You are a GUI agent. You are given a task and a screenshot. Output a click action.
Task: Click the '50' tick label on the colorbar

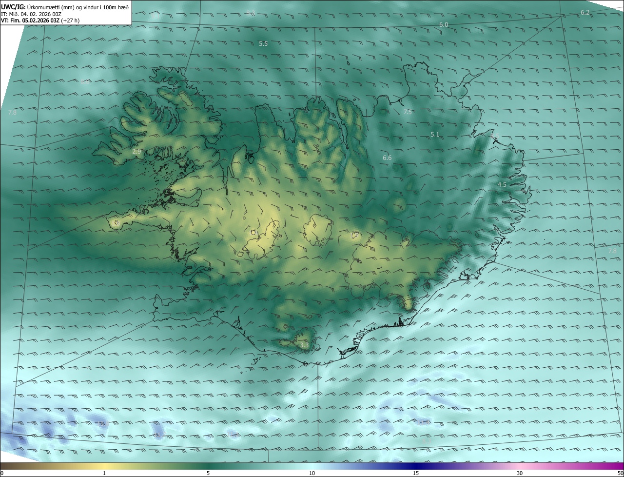pos(620,473)
